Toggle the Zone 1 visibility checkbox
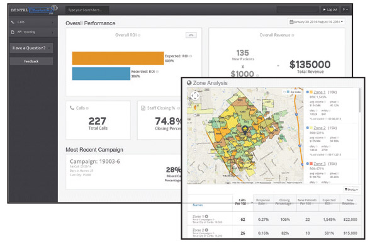The width and height of the screenshot is (370, 246). click(x=308, y=92)
